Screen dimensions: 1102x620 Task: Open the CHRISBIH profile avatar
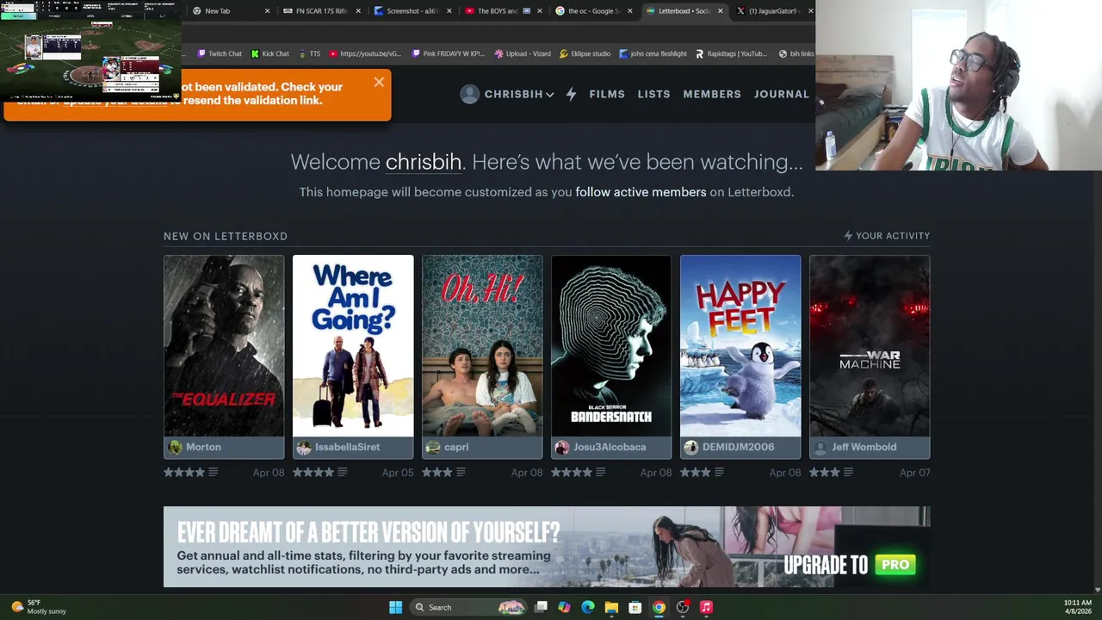[x=469, y=94]
